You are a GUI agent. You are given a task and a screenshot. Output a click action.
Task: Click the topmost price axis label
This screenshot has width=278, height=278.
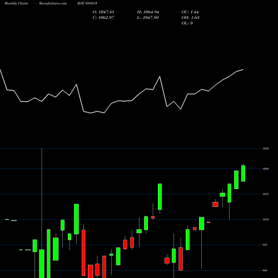pos(266,148)
